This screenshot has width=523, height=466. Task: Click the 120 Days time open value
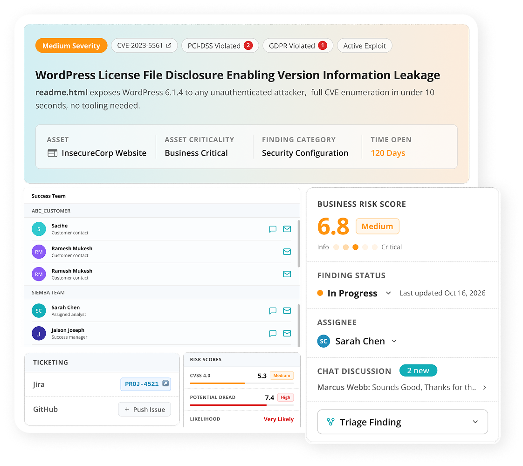388,153
